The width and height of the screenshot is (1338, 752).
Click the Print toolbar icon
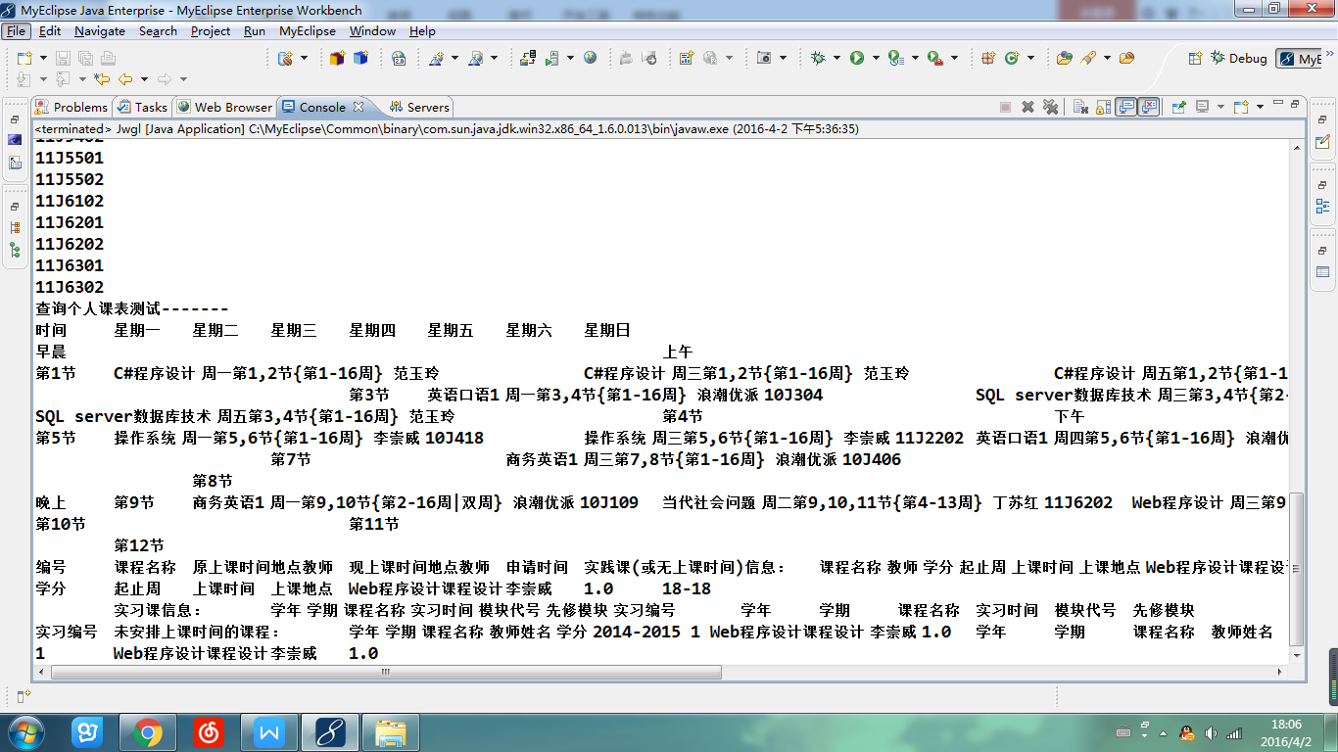pos(108,58)
